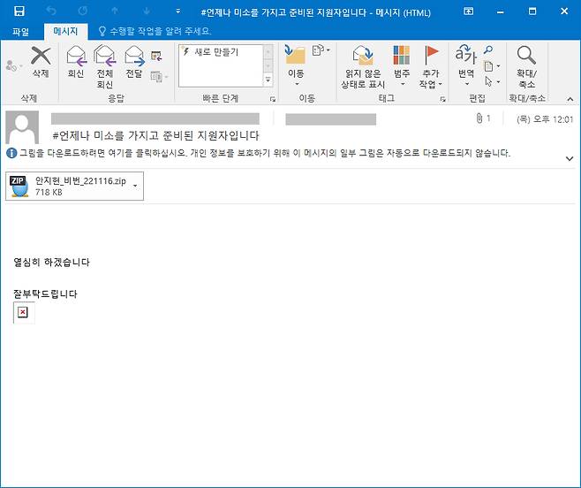Image resolution: width=581 pixels, height=488 pixels.
Task: Mark as unread with 읽지 않은 상태로 표시
Action: point(363,67)
